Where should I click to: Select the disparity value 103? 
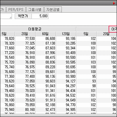point(86,62)
